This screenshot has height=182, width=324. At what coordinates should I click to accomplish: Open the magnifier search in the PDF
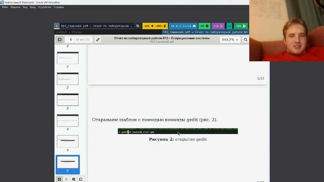[246, 39]
